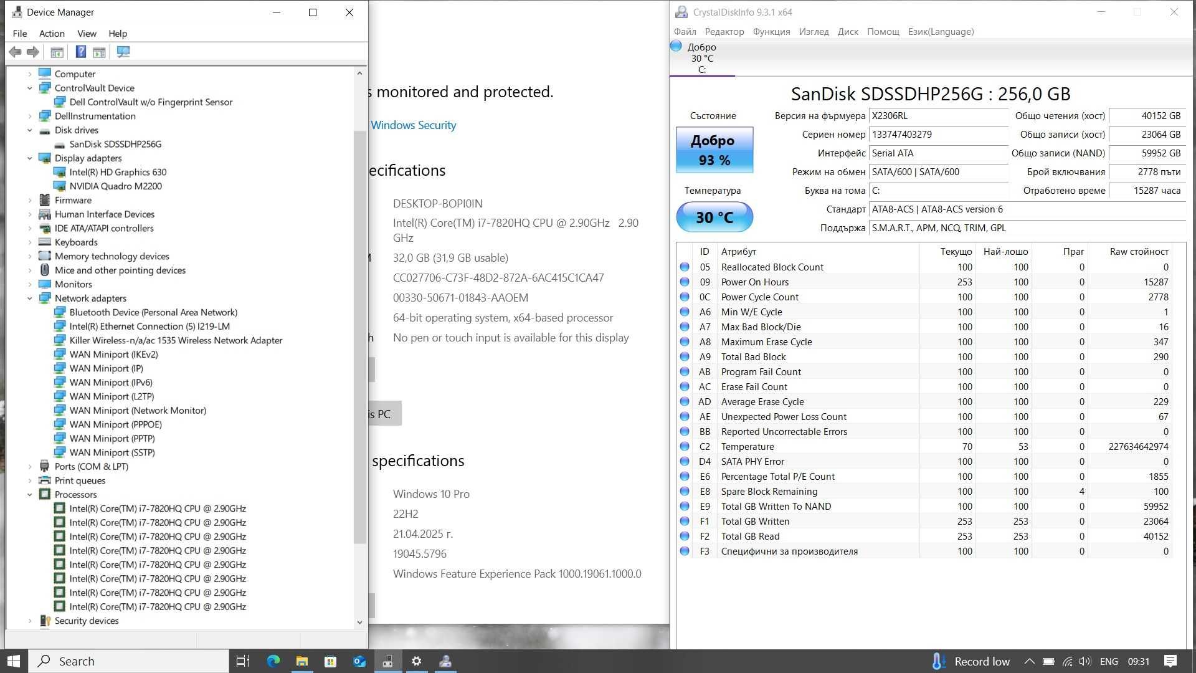Open the Файл menu in CrystalDiskInfo
Image resolution: width=1196 pixels, height=673 pixels.
685,32
